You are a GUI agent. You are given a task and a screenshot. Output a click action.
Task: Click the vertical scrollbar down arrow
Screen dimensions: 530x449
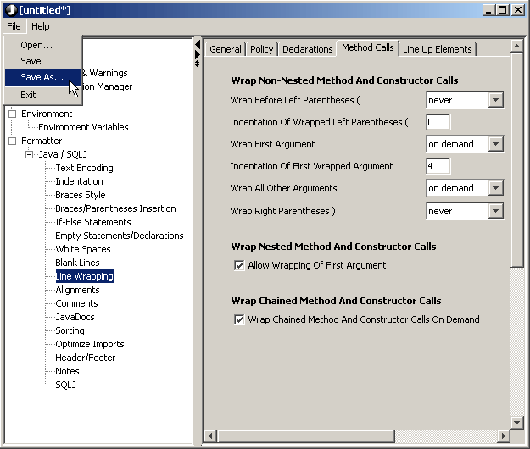(x=517, y=422)
